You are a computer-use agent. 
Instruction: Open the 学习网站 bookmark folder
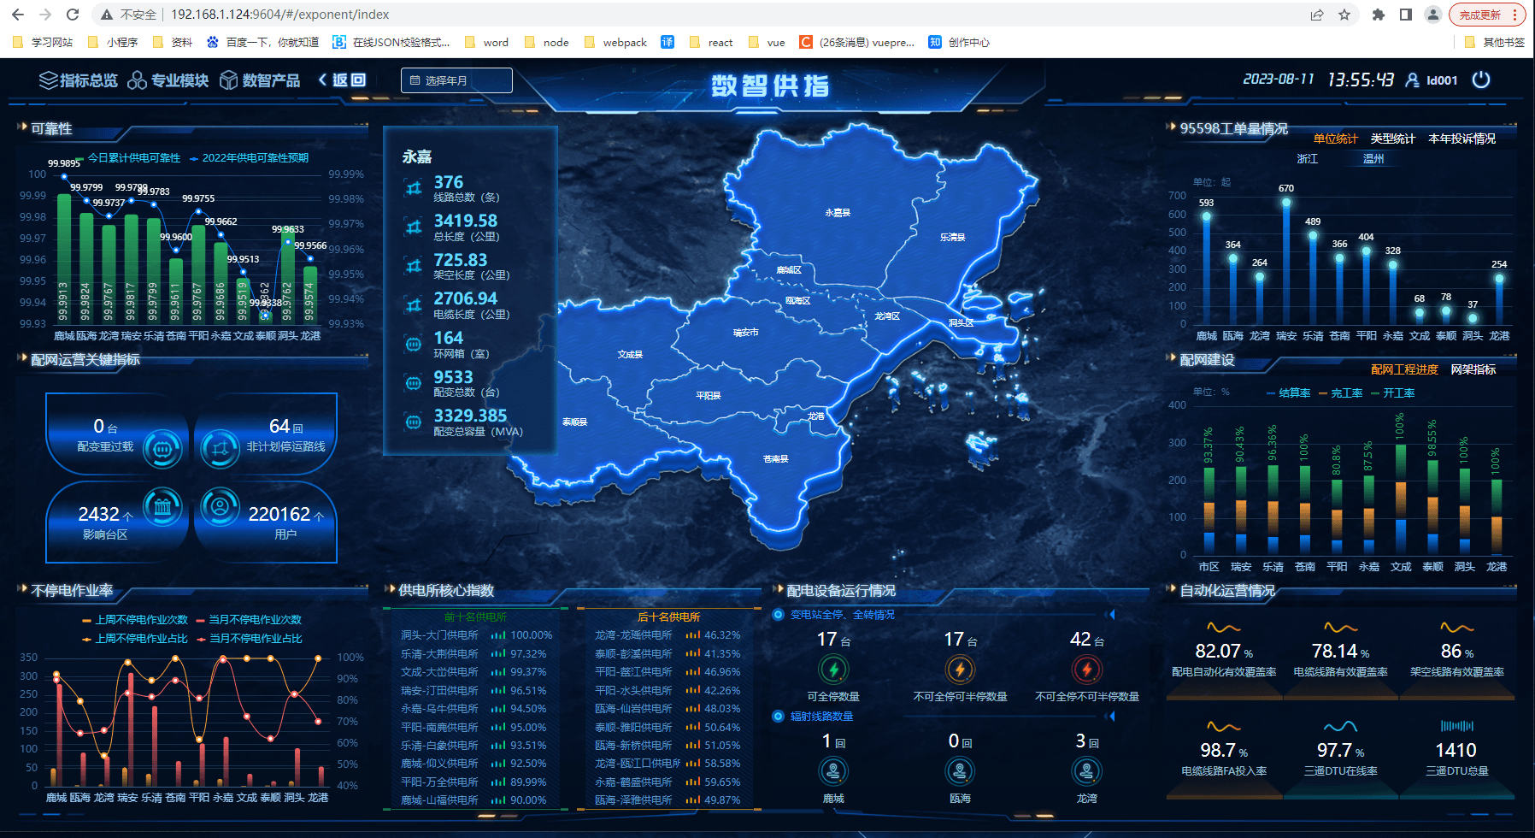tap(43, 42)
